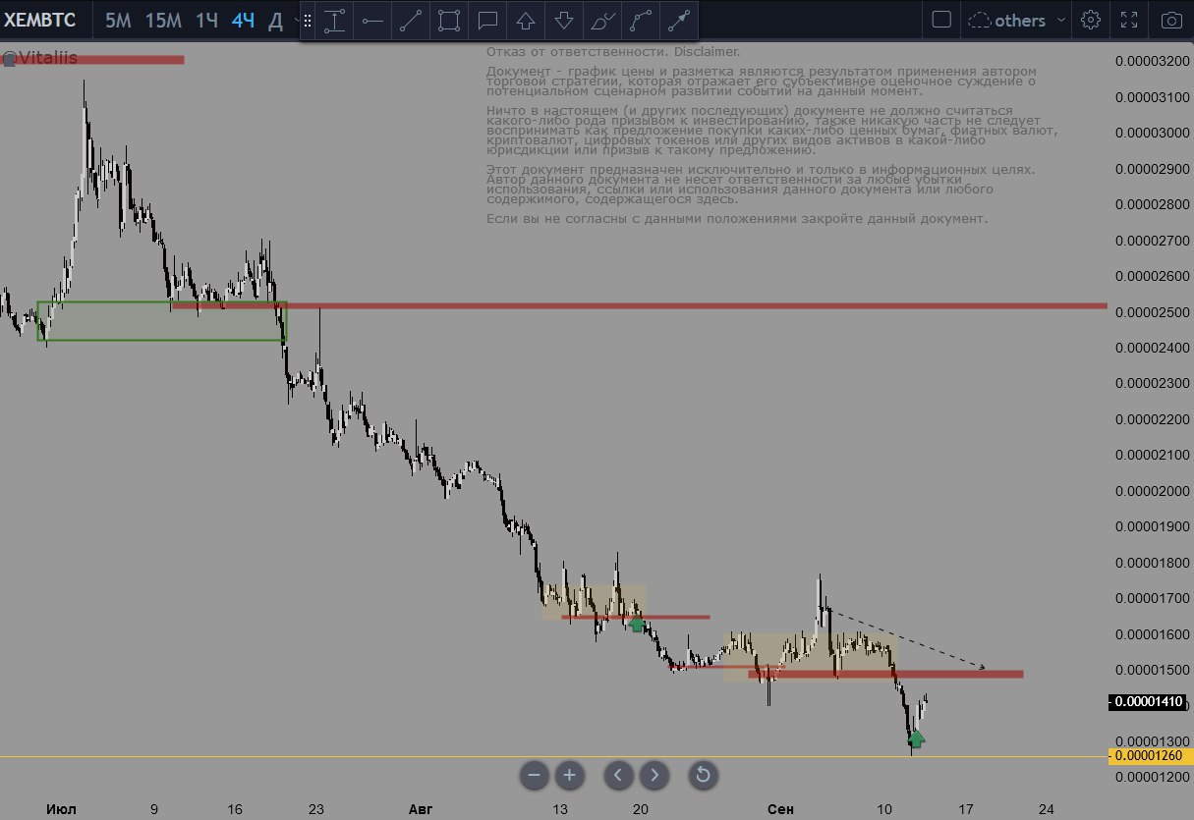The image size is (1194, 820).
Task: Click the 0.00001260 yellow price label
Action: tap(1151, 756)
